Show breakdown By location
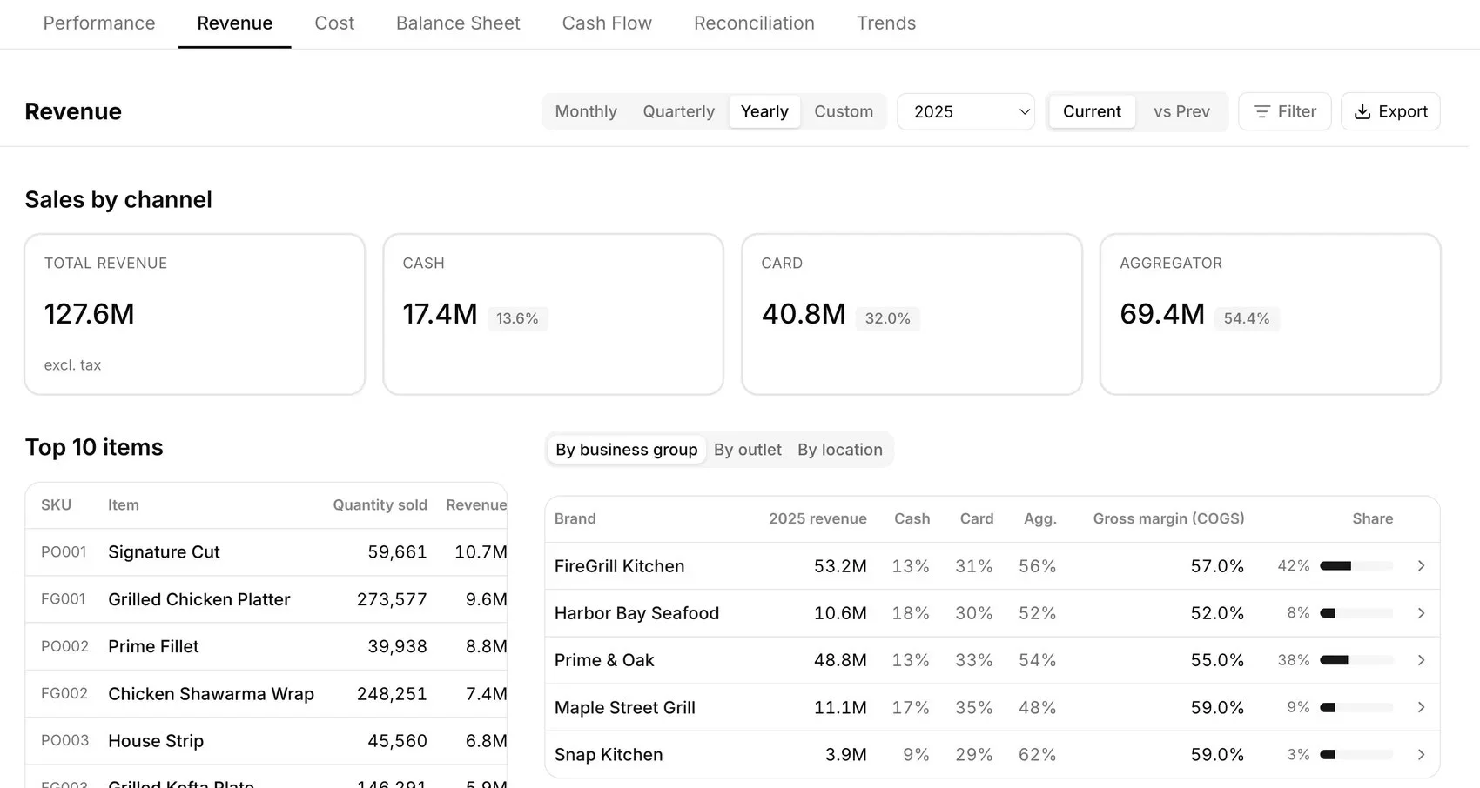Image resolution: width=1480 pixels, height=788 pixels. tap(840, 450)
